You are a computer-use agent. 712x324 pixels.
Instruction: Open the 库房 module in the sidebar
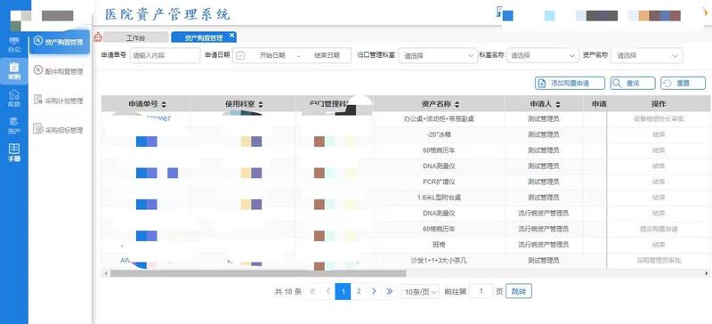click(14, 98)
